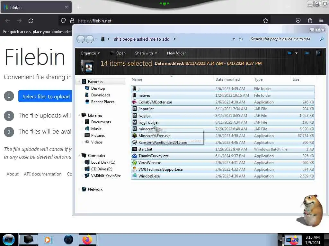
Task: Click the Explorer search magnifier icon
Action: click(x=322, y=39)
